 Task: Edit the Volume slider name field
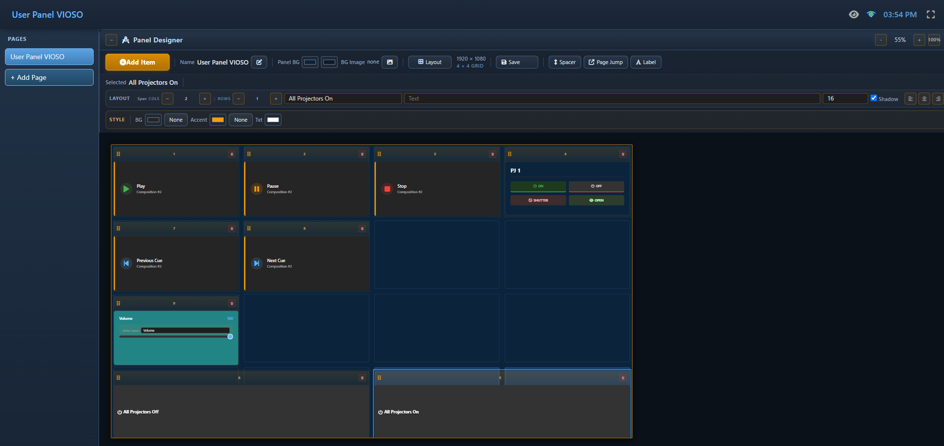click(185, 331)
